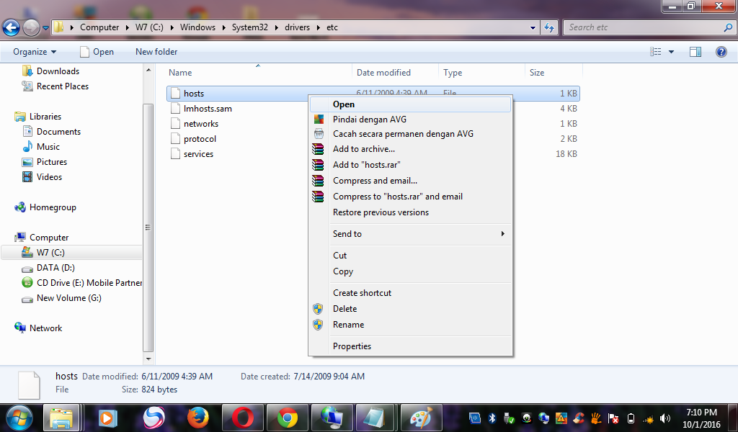The height and width of the screenshot is (432, 738).
Task: Click the volume speaker tray icon
Action: [665, 418]
